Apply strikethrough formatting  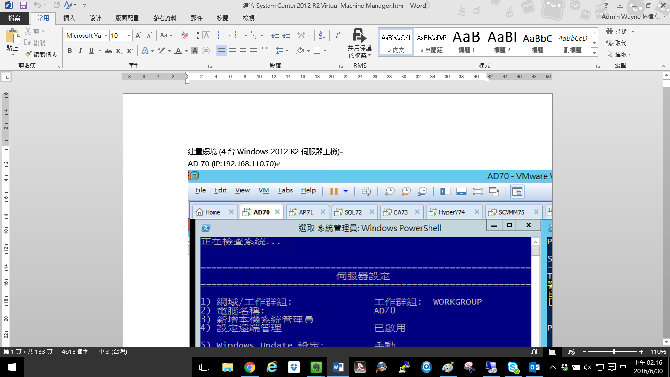click(108, 51)
